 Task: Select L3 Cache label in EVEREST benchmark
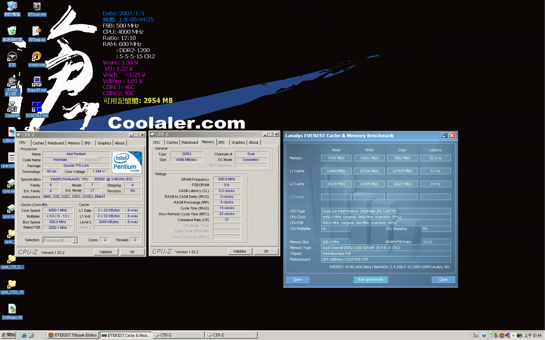(x=297, y=197)
